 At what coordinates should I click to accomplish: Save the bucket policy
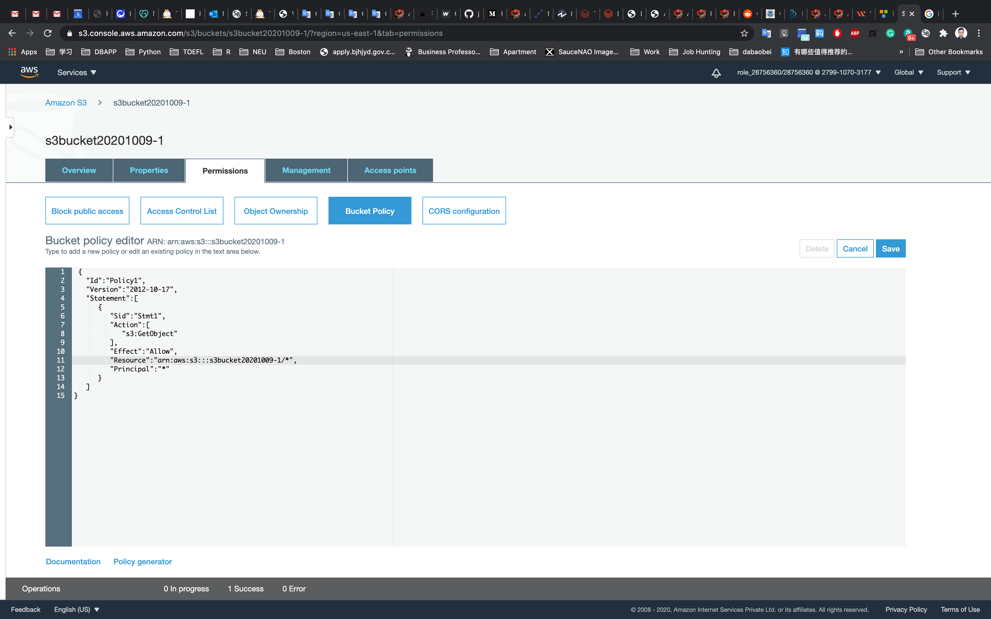[890, 248]
